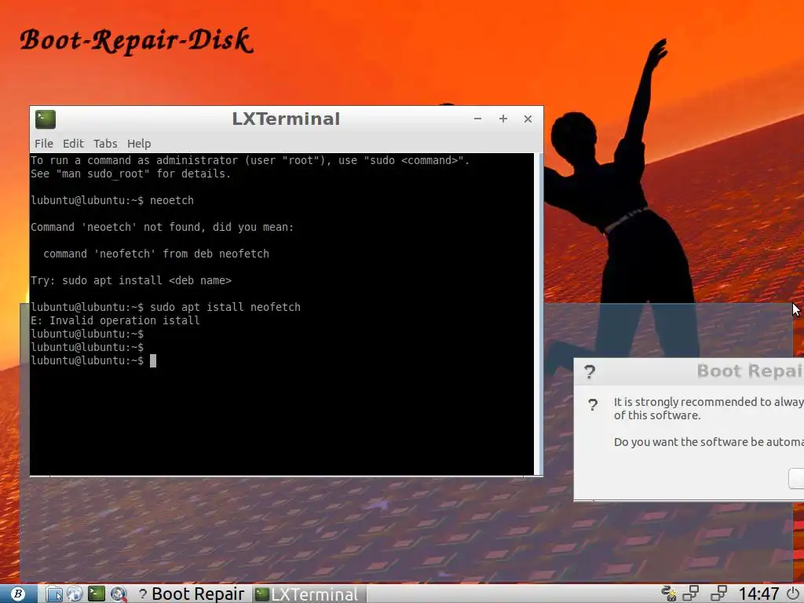Click the LXTerminal vertical scrollbar
This screenshot has height=603, width=804.
pyautogui.click(x=538, y=314)
